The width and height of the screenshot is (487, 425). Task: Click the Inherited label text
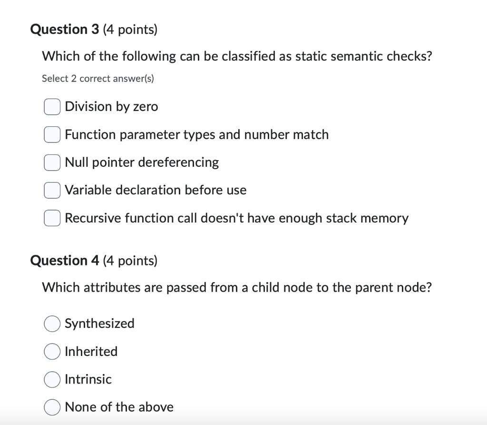(x=91, y=352)
